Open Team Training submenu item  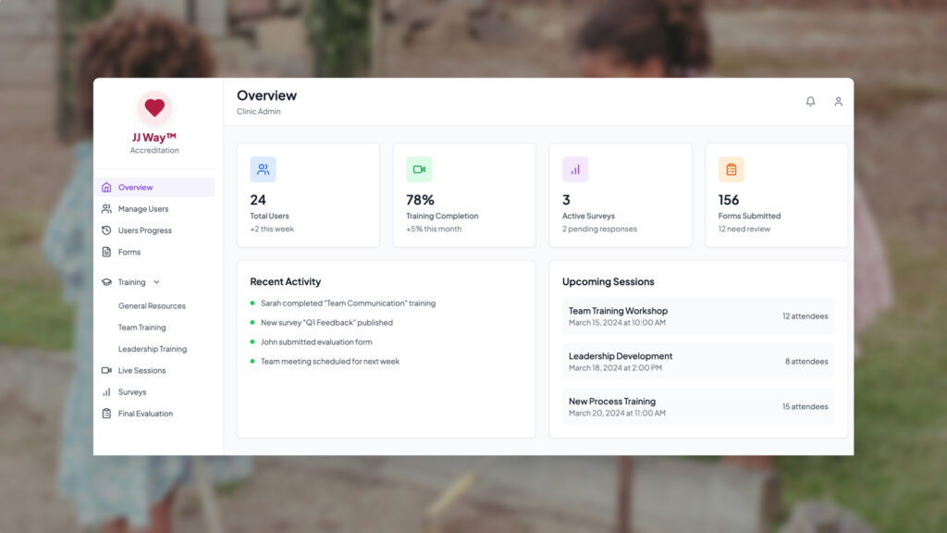[141, 328]
